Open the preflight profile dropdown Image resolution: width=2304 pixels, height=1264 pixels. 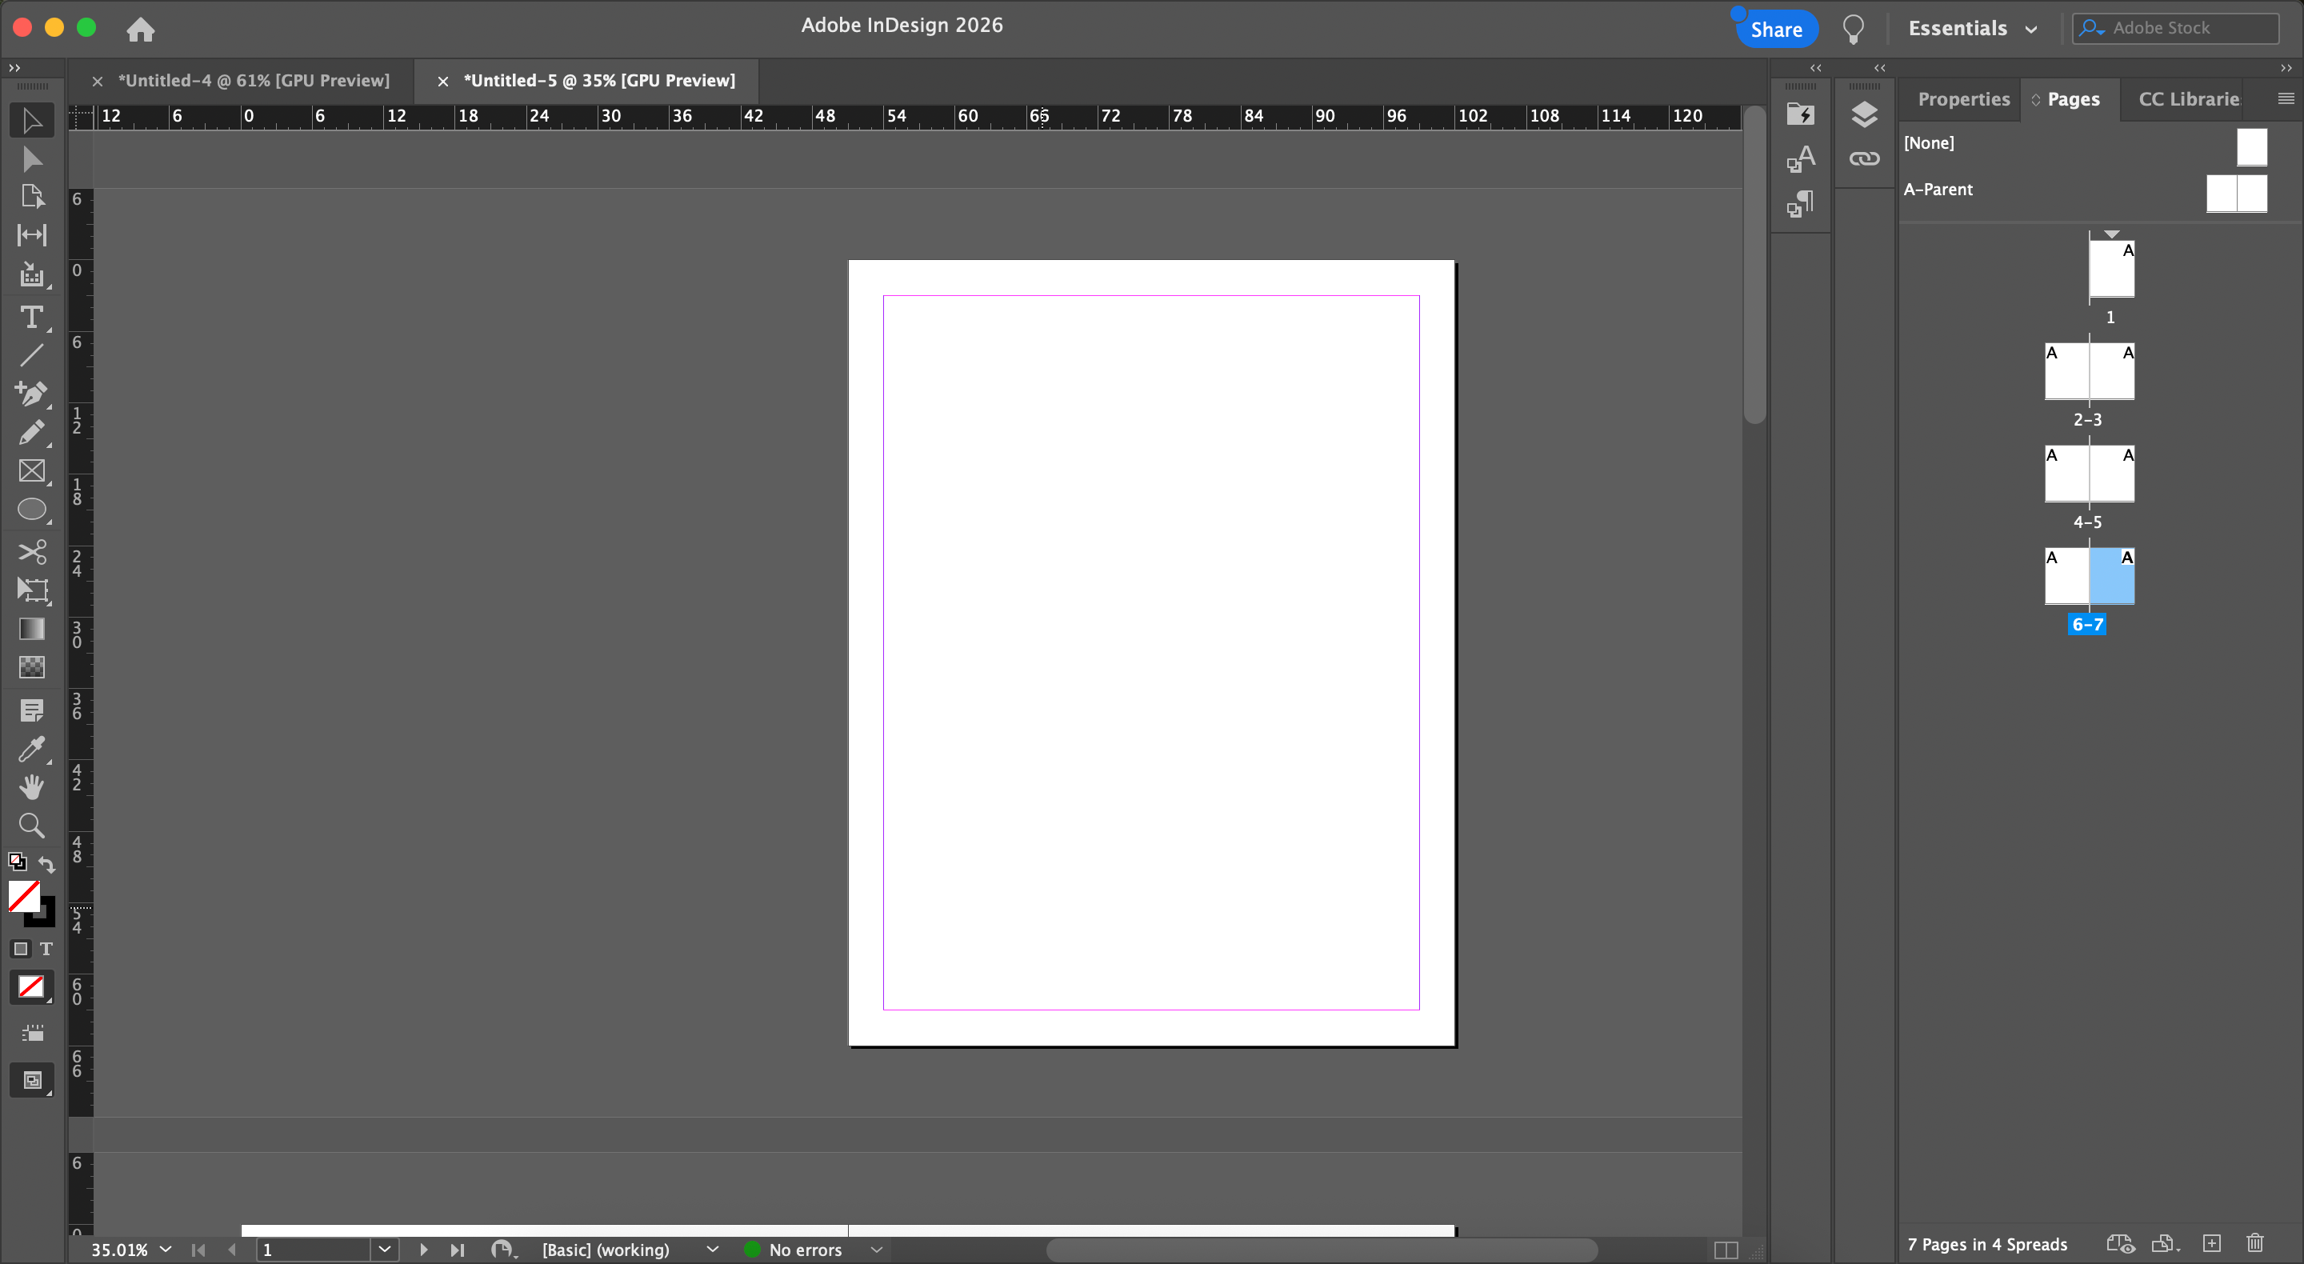[x=712, y=1249]
